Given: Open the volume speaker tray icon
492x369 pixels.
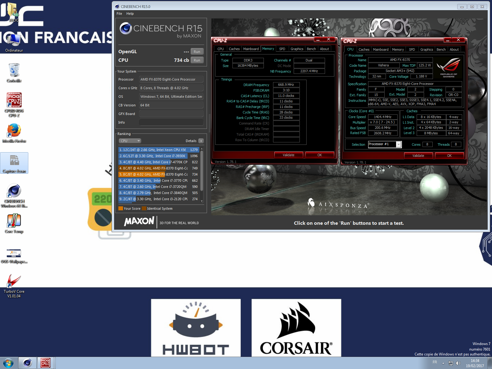Looking at the screenshot, I should [x=458, y=363].
